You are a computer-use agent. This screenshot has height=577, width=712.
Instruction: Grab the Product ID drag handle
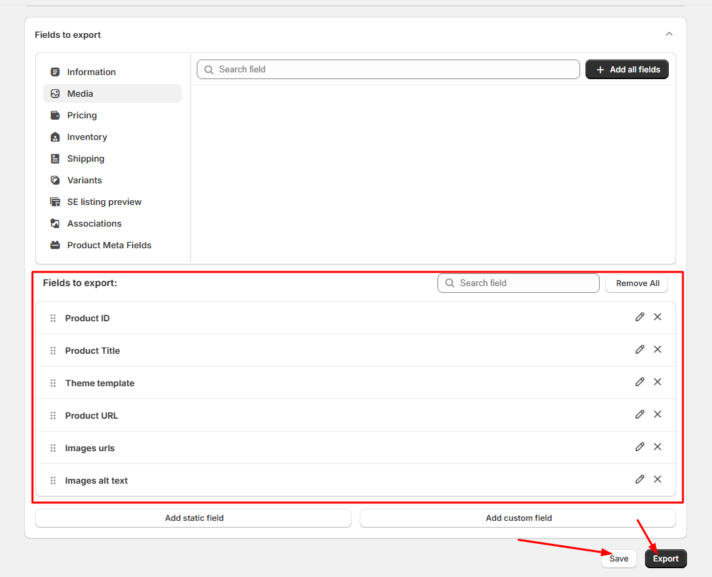(x=53, y=318)
